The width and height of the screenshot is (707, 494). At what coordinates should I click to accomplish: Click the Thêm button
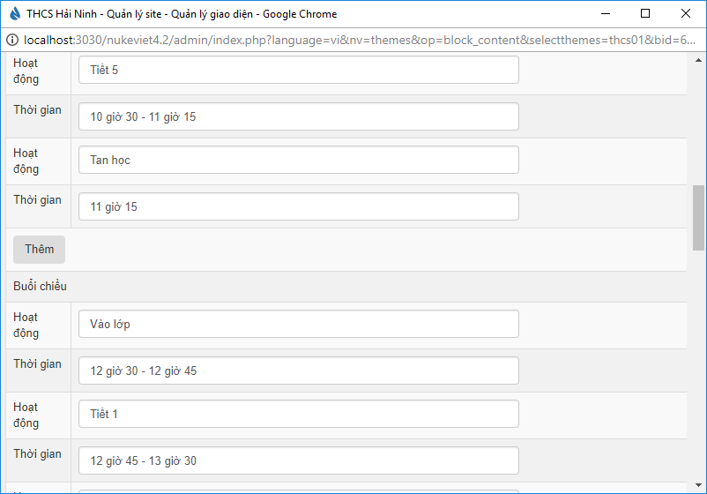pos(39,250)
